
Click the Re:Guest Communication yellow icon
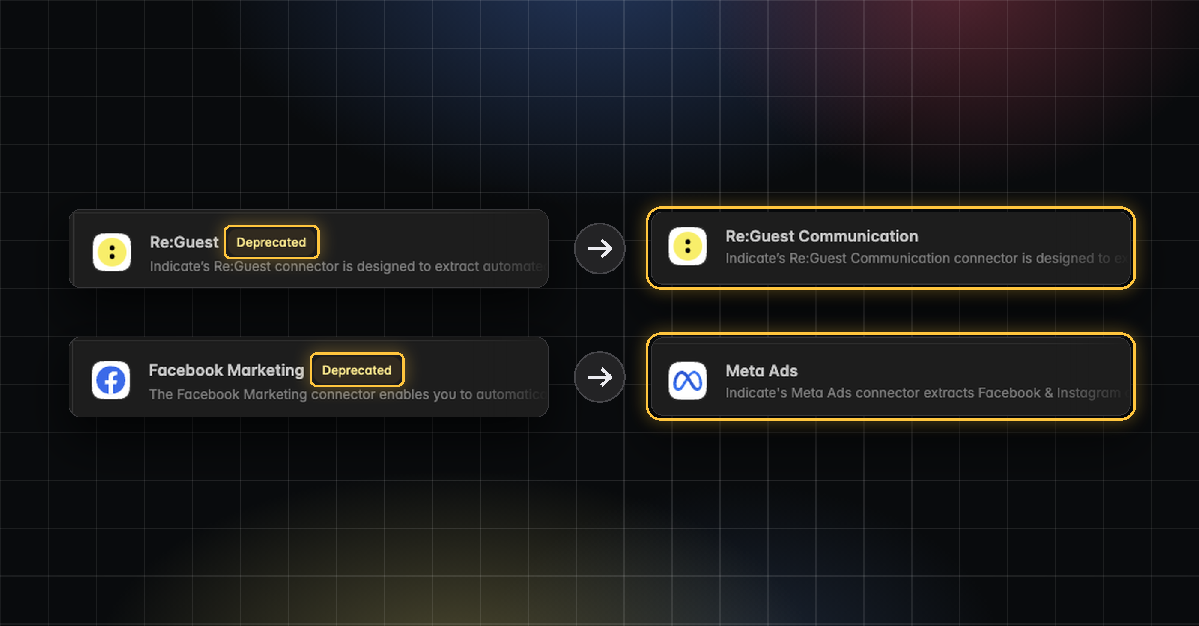pos(687,246)
